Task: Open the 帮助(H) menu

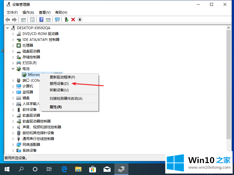Action: [61, 13]
